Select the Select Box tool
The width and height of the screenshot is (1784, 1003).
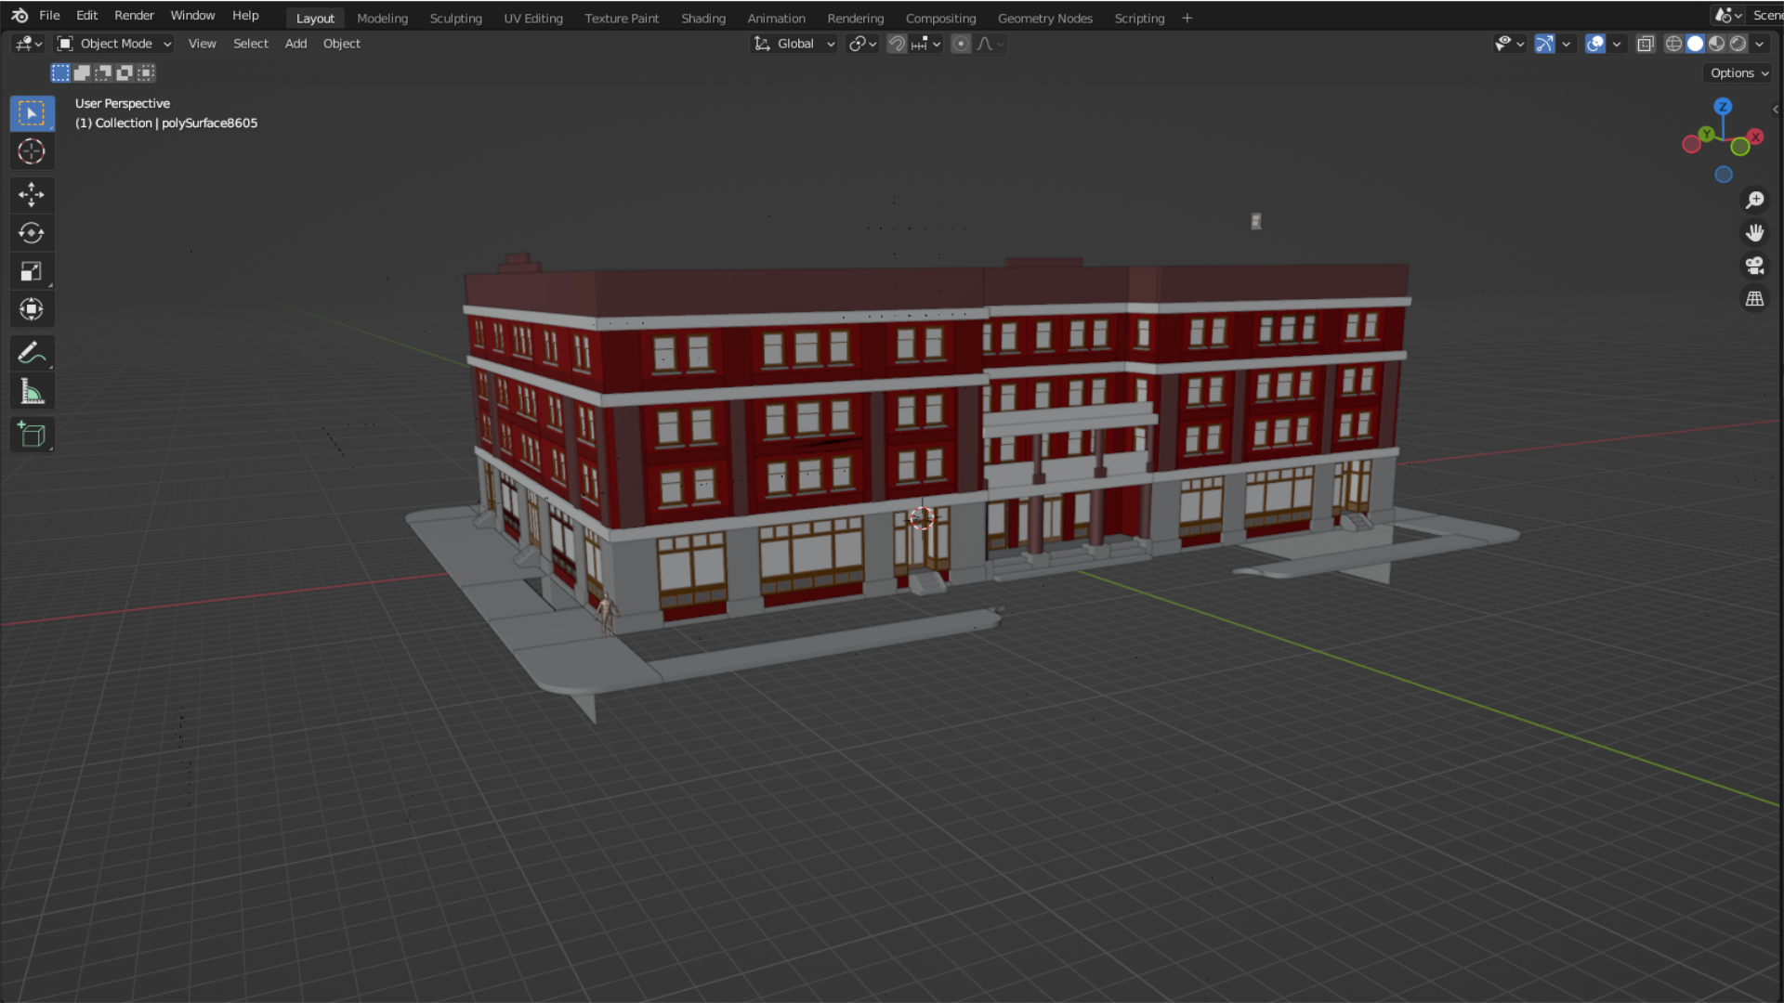pyautogui.click(x=32, y=113)
